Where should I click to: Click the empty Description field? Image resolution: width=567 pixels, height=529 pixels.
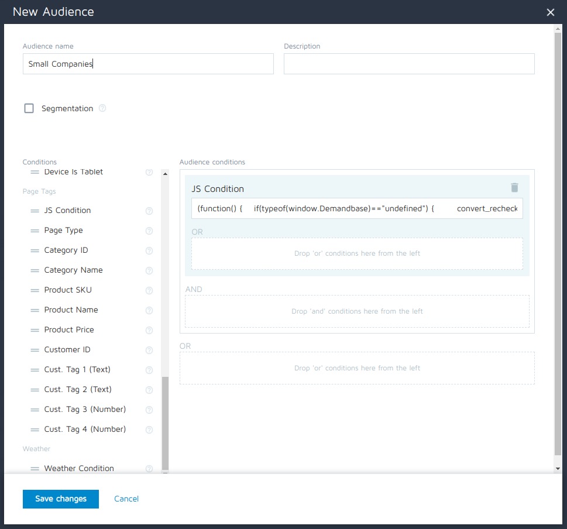tap(408, 64)
